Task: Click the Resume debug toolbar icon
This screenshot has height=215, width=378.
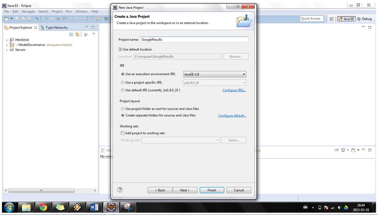Action: (45, 19)
